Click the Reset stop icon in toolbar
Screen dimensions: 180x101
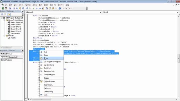pyautogui.click(x=40, y=8)
